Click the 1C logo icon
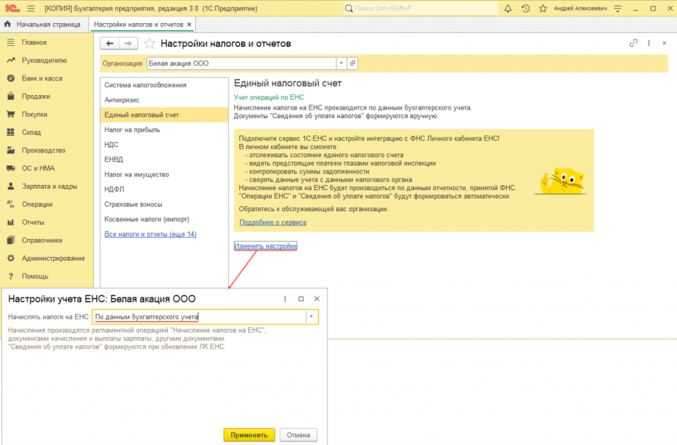The image size is (677, 445). pyautogui.click(x=13, y=8)
